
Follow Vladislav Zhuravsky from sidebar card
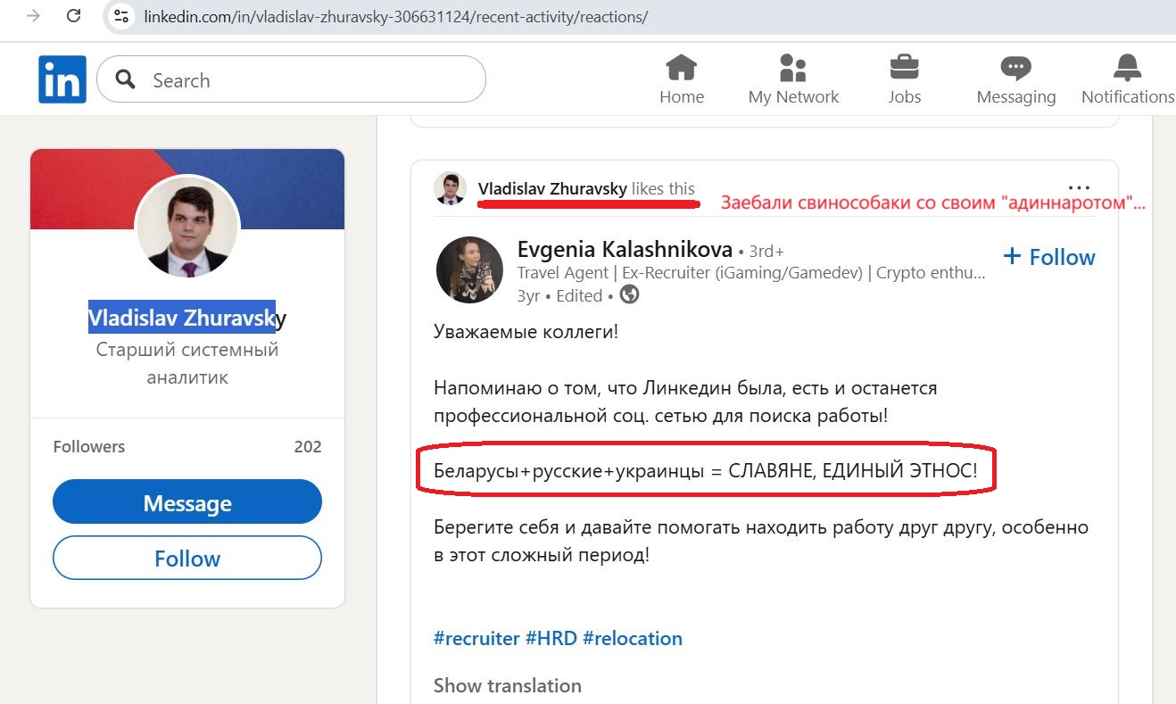click(x=187, y=559)
